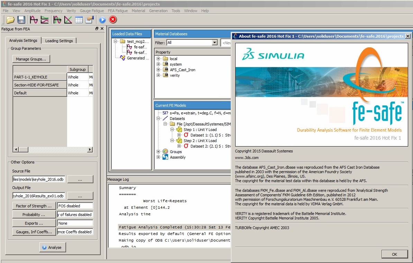
Task: Open the Filter dropdown in Material Databases
Action: pyautogui.click(x=215, y=43)
